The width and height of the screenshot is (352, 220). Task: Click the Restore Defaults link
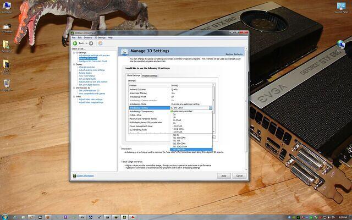click(235, 54)
